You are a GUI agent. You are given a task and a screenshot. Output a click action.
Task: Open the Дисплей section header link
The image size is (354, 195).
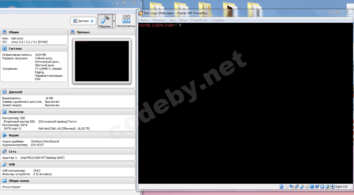tap(16, 92)
